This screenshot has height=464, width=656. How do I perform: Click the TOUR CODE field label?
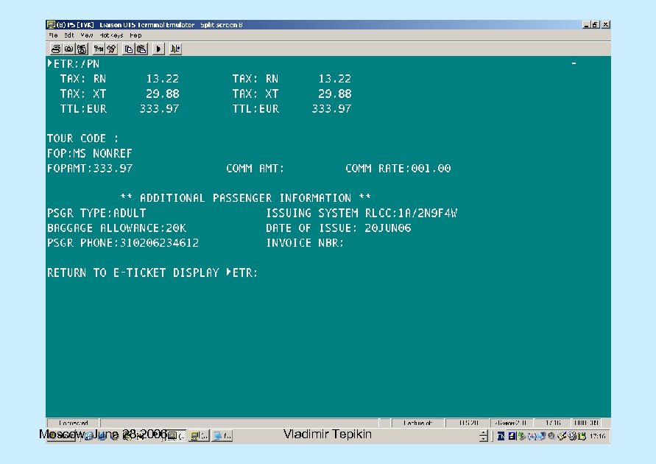tap(83, 138)
